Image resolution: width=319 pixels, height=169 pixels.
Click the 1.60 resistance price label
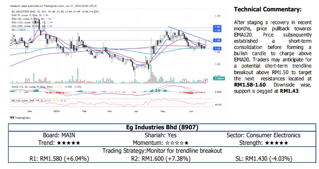(x=217, y=27)
